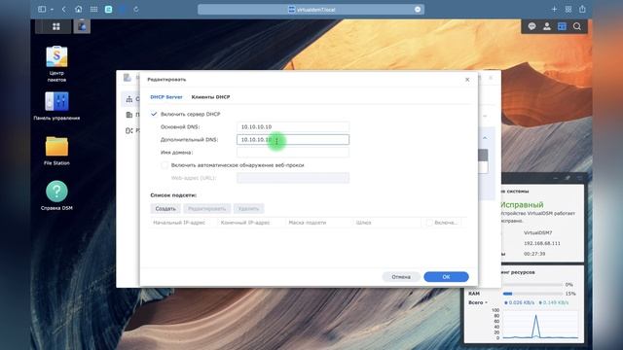Click the OK button
Image resolution: width=623 pixels, height=350 pixels.
coord(446,277)
